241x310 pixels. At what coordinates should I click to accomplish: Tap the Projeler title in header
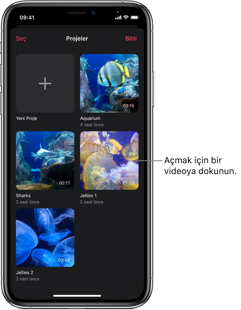(77, 38)
